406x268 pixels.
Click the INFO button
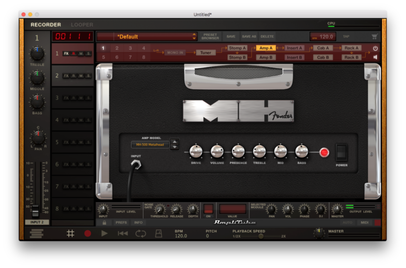coord(138,223)
